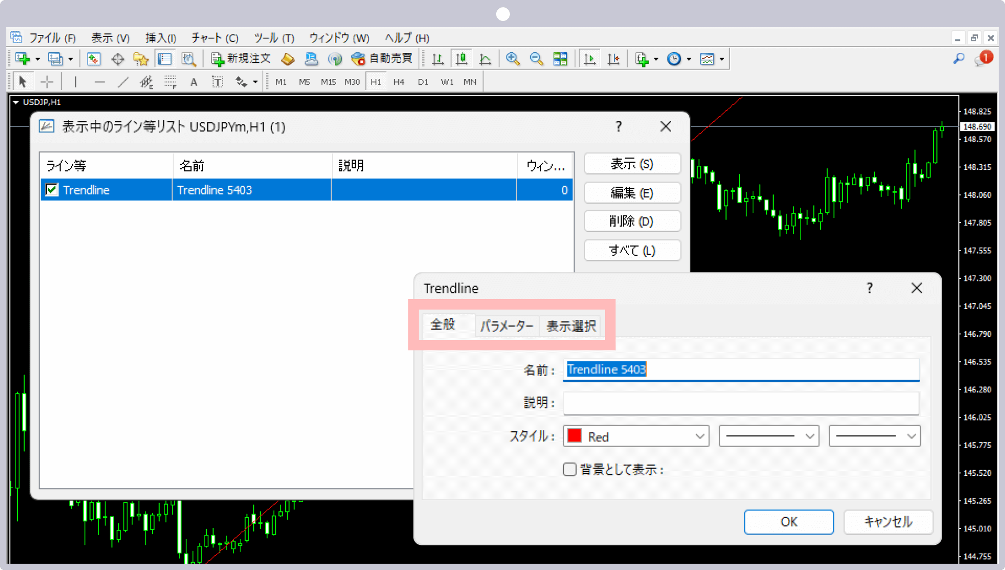Toggle the chart shift icon
Screen dimensions: 1005x570
pos(613,59)
